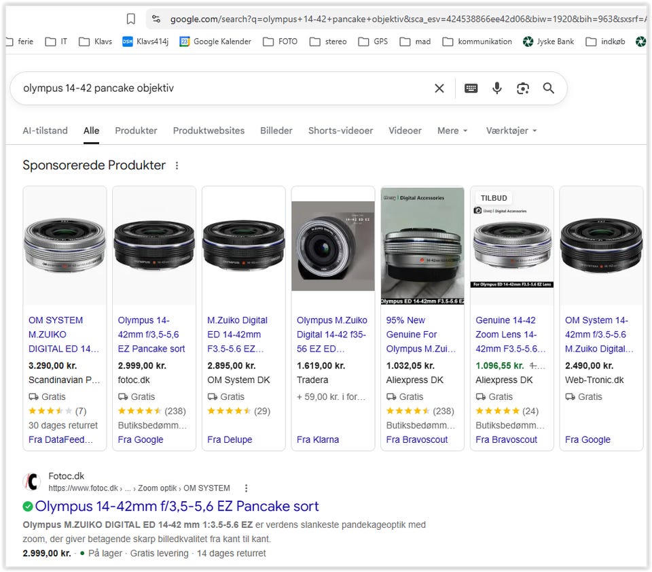The width and height of the screenshot is (652, 572).
Task: Click the silver lens thumbnail from Scandinavian P...
Action: (65, 246)
